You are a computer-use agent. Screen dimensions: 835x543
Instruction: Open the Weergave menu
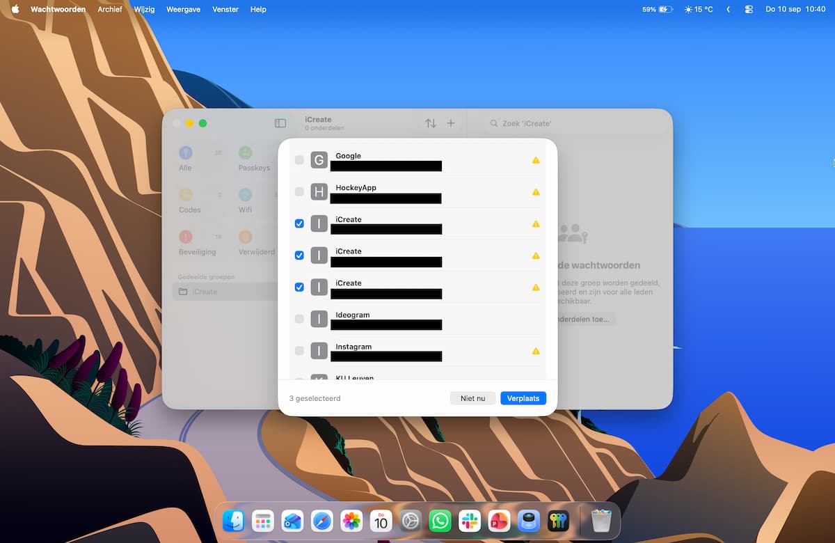[183, 9]
